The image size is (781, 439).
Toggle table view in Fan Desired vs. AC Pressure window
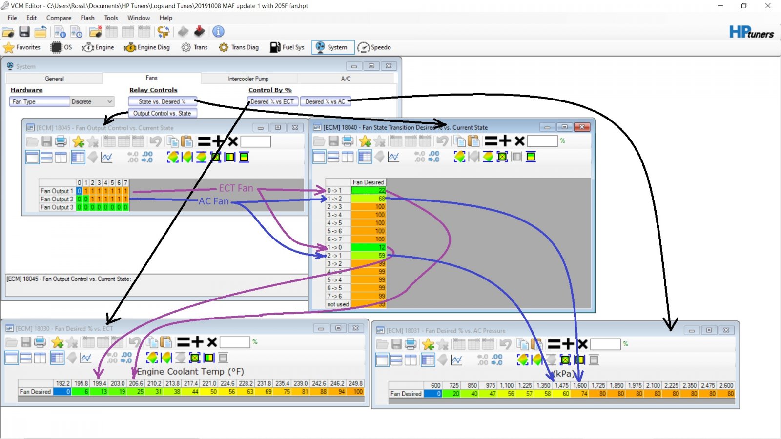[x=428, y=360]
